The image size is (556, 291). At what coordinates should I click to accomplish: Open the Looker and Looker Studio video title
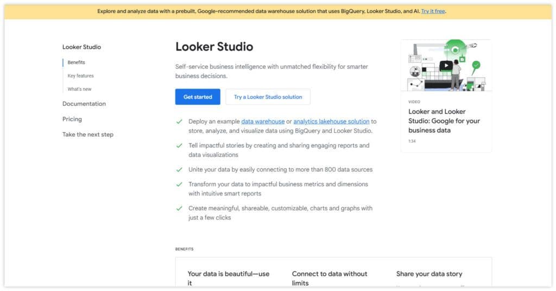(x=444, y=121)
